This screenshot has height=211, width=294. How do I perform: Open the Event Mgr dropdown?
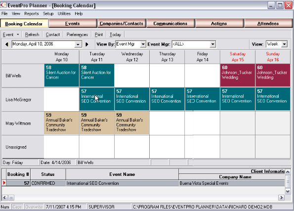212,44
